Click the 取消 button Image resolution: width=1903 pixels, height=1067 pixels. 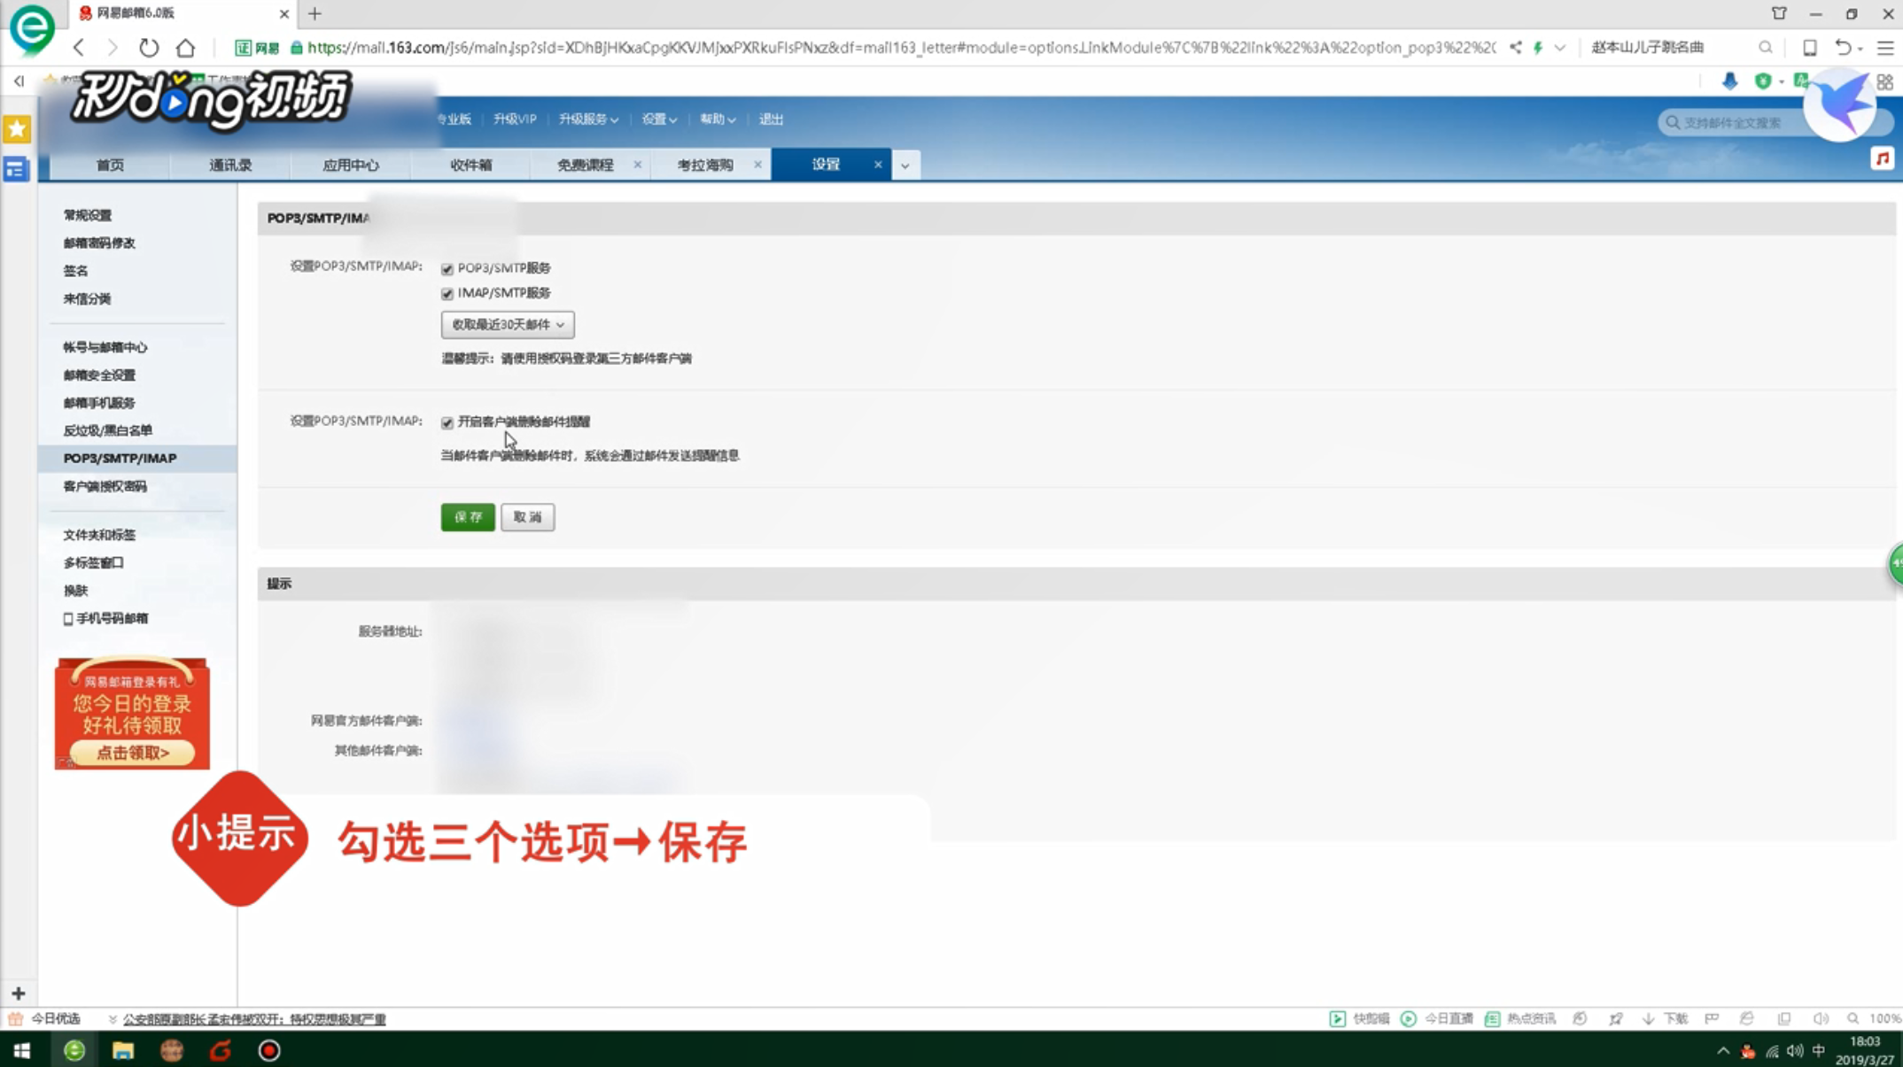click(527, 517)
